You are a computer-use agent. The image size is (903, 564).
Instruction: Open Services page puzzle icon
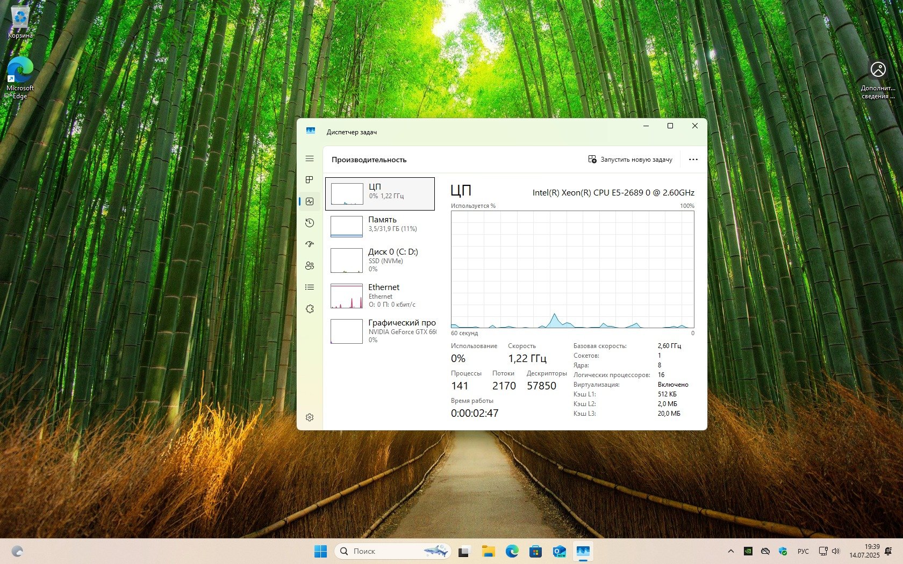pyautogui.click(x=310, y=309)
